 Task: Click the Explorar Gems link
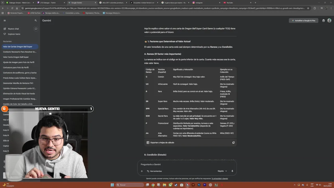click(14, 34)
